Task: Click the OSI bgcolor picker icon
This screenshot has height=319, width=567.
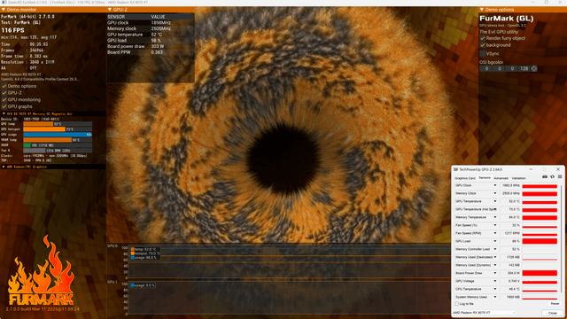Action: coord(534,69)
